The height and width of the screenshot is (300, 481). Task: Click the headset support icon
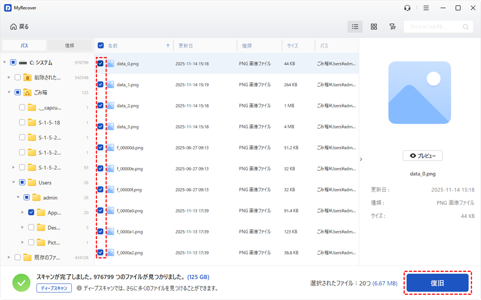(x=408, y=8)
